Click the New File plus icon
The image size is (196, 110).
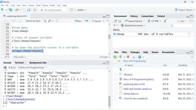[2, 9]
